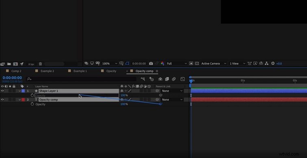Screen dimensions: 307x158
Task: Click the timeline current timecode 0:00:00:00
Action: tap(12, 78)
